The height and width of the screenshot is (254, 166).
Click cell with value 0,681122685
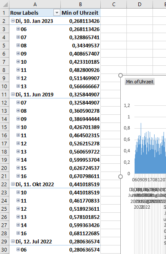coord(81,233)
